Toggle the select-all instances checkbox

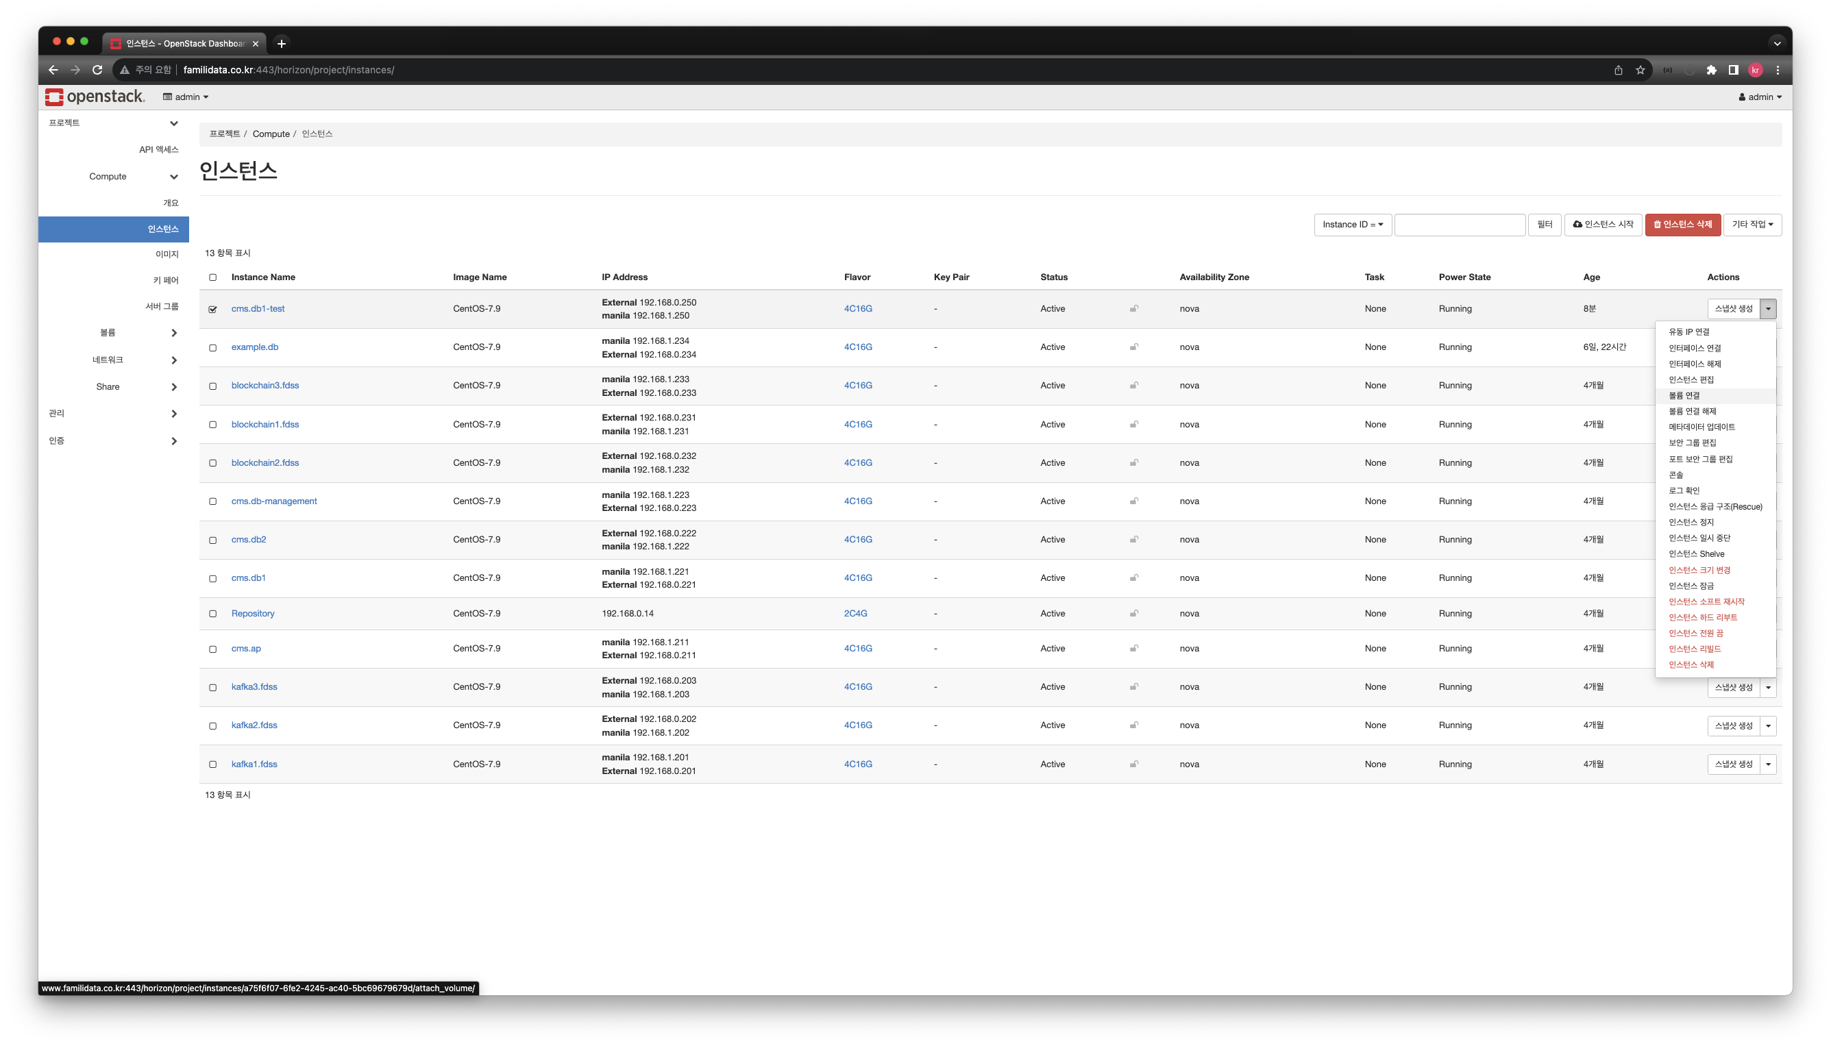(x=212, y=277)
